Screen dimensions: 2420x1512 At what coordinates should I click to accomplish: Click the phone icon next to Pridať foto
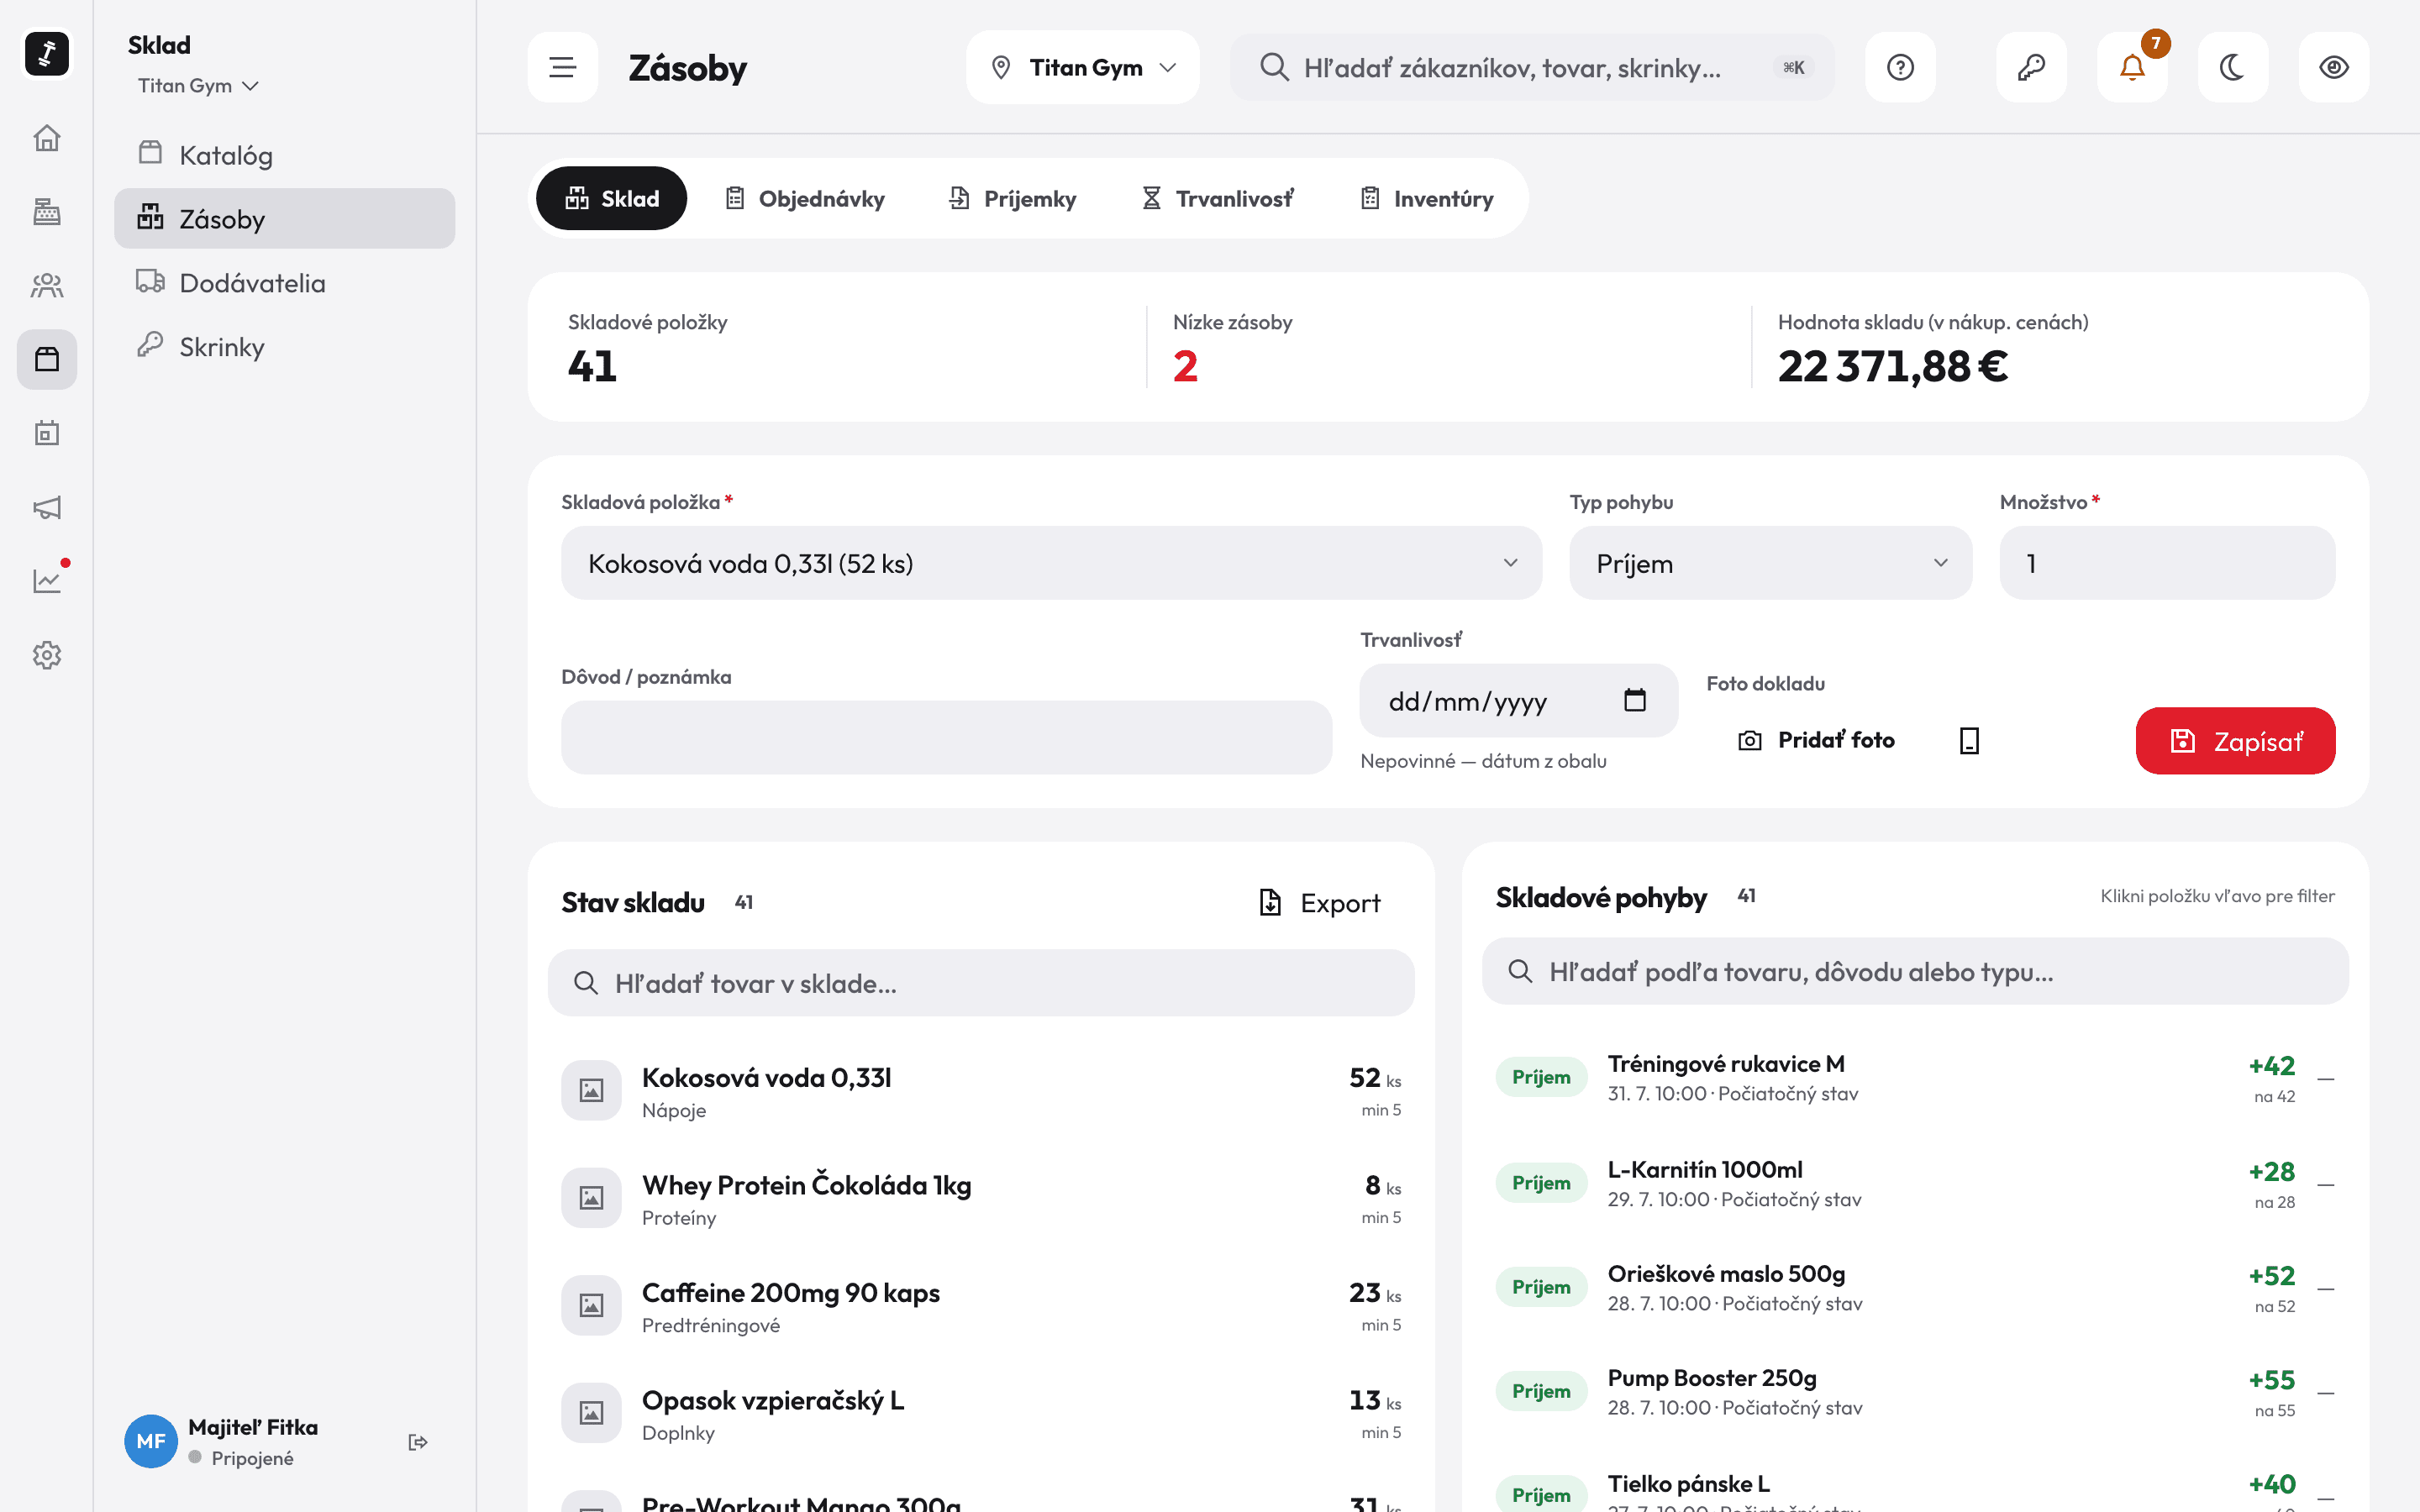point(1969,740)
